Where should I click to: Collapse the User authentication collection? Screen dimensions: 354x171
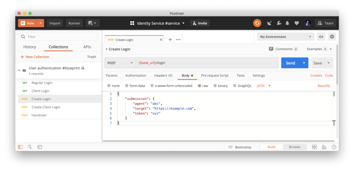[19, 70]
